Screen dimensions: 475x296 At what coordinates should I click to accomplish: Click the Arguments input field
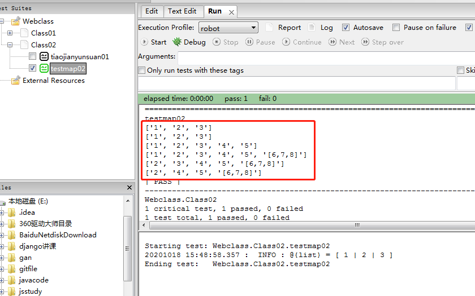click(x=326, y=58)
